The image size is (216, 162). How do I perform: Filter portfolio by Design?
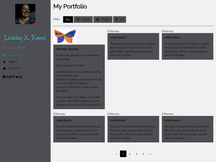tap(83, 20)
